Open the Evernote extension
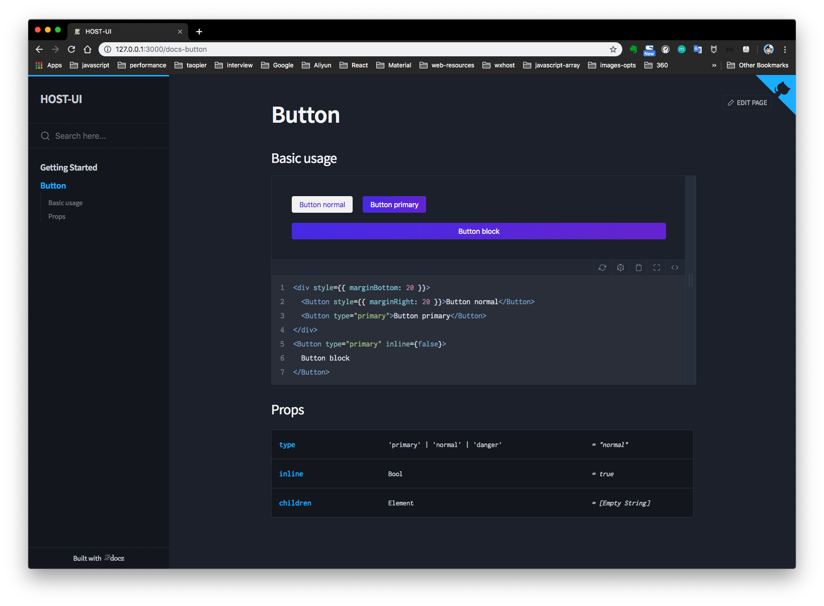The image size is (824, 606). (633, 49)
